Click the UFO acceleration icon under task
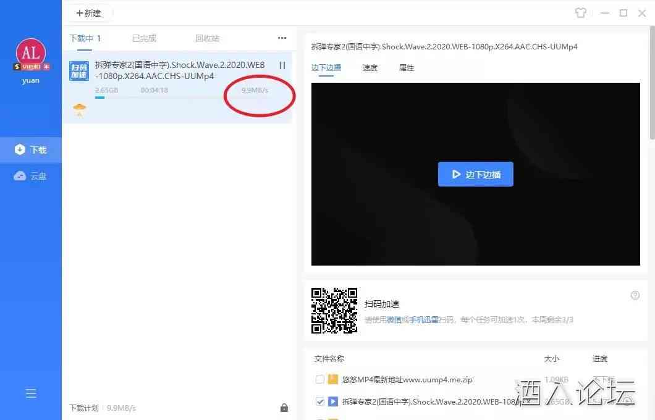Viewport: 655px width, 420px height. (80, 109)
